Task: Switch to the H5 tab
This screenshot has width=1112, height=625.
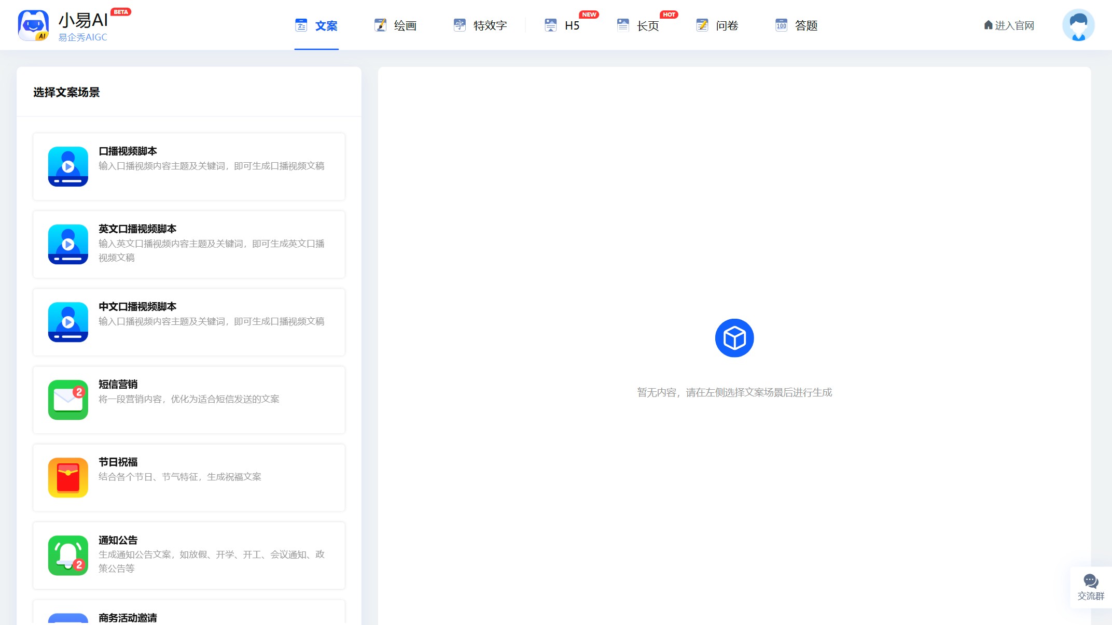Action: click(x=563, y=26)
